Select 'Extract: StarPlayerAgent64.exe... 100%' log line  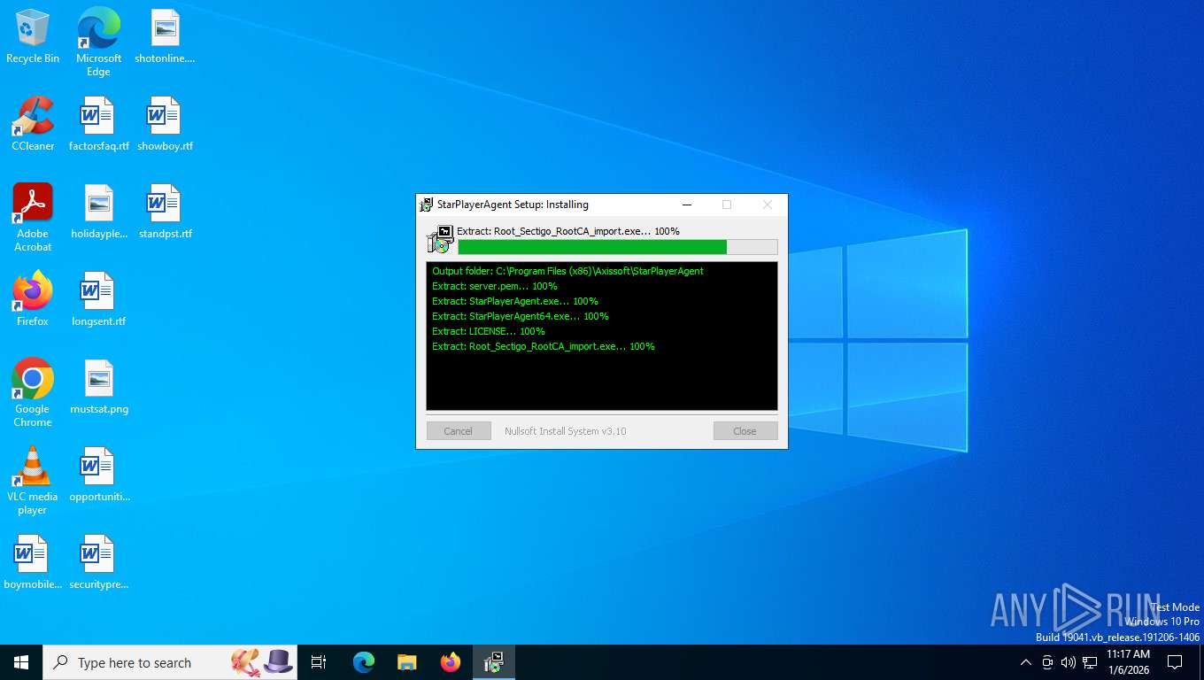521,316
